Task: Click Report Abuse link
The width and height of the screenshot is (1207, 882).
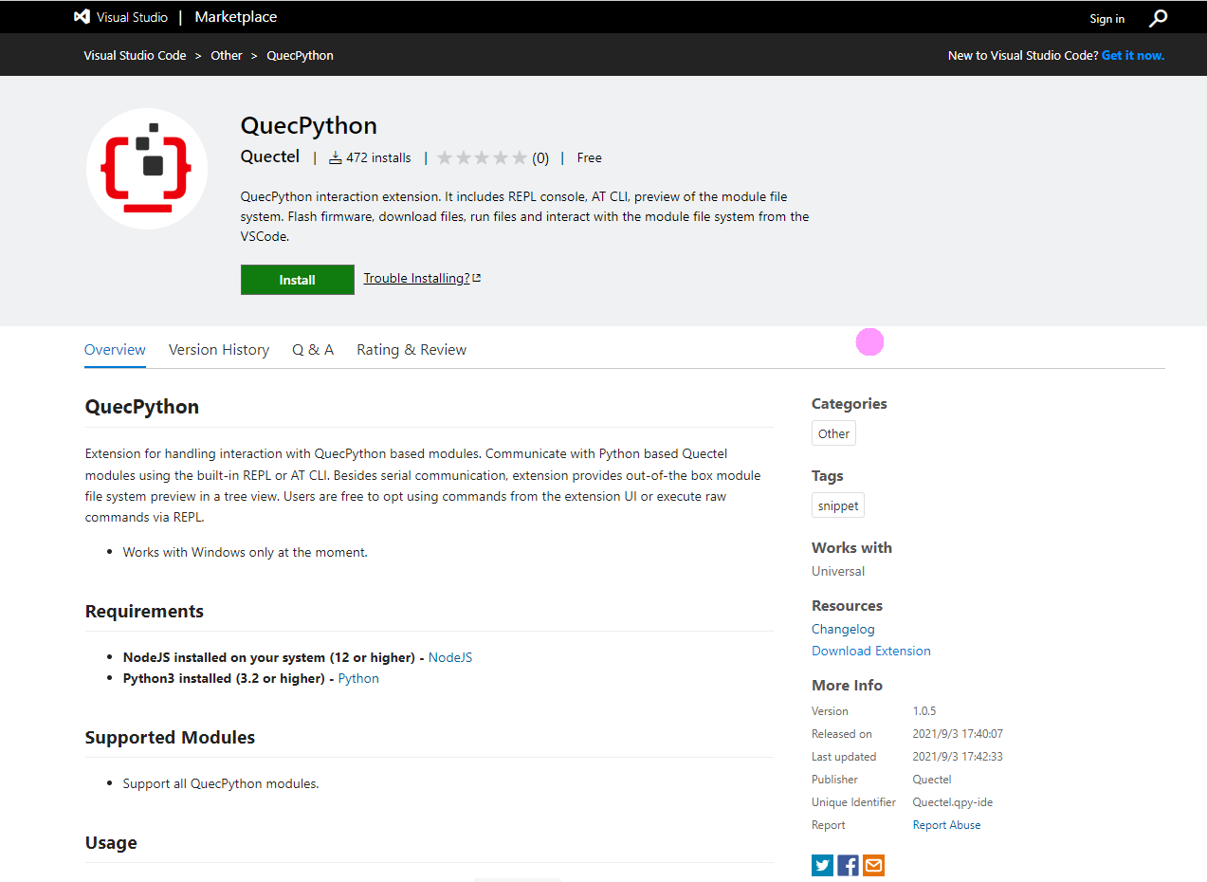Action: tap(946, 825)
